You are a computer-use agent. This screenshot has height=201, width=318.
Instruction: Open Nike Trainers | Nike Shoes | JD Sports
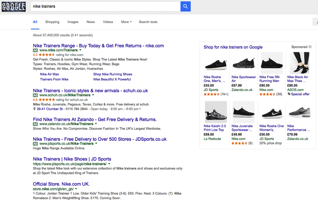(x=72, y=159)
